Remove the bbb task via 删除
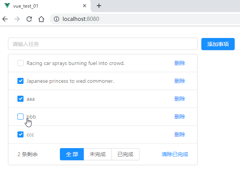 pos(180,117)
